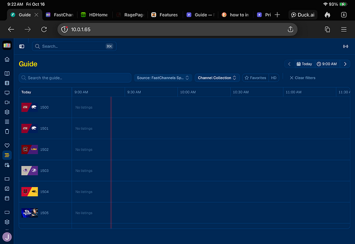
Task: Go to next guide time page
Action: [345, 64]
